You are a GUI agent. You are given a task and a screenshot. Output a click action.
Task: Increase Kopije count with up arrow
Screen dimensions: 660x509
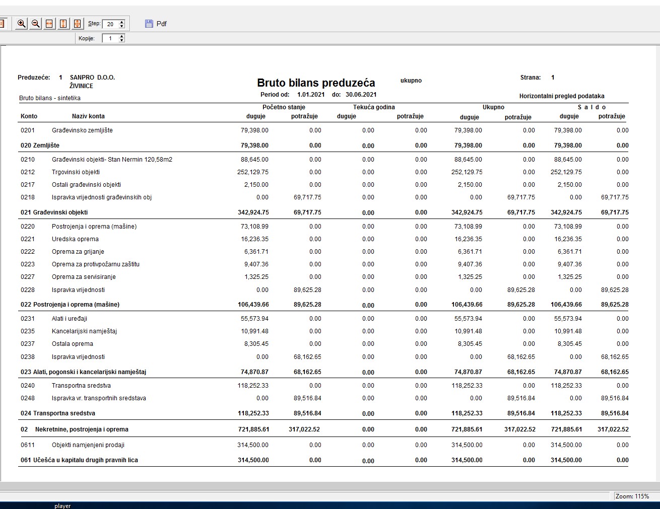tap(122, 36)
